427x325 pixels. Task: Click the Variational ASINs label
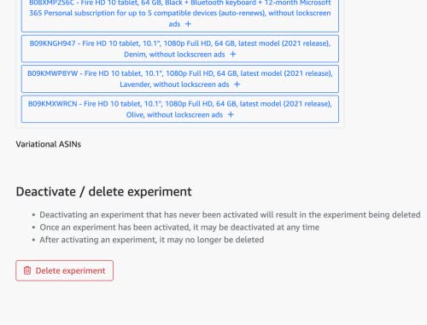tap(49, 144)
